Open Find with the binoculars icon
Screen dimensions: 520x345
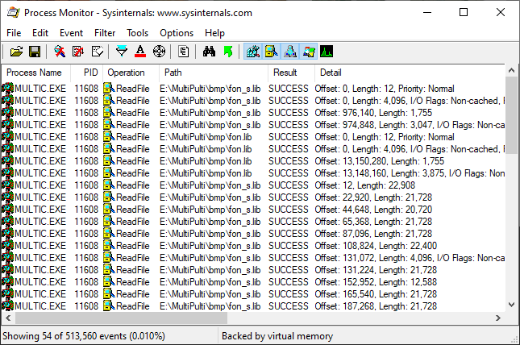click(x=209, y=52)
